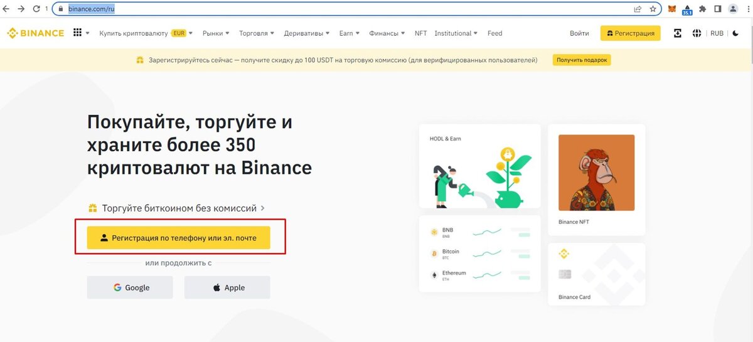The image size is (753, 342).
Task: Go back with browser back arrow
Action: tap(6, 9)
